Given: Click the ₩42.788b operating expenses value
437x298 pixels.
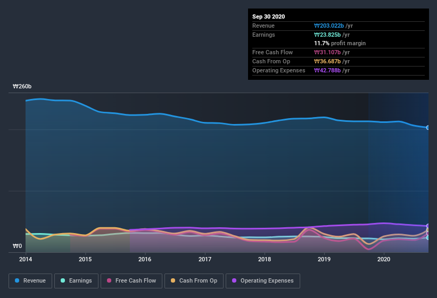Looking at the screenshot, I should point(327,70).
